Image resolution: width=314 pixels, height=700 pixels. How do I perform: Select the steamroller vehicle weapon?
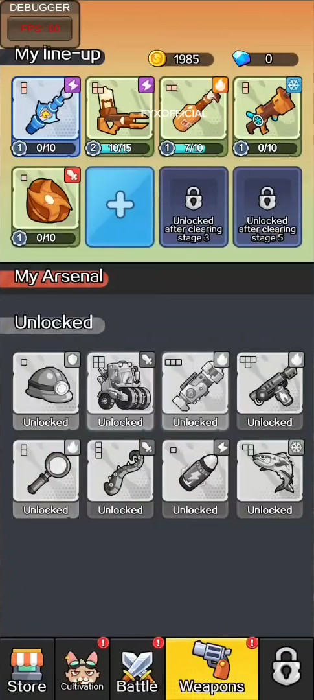(120, 391)
